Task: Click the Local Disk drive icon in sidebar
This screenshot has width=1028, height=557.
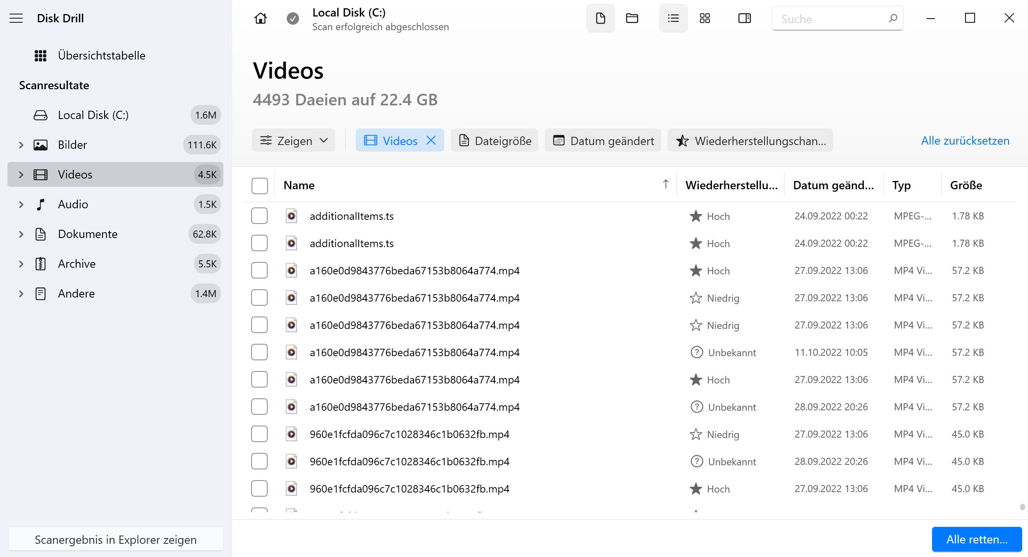Action: pyautogui.click(x=40, y=115)
